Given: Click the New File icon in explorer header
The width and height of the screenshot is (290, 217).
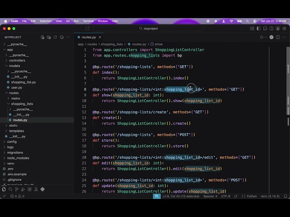Looking at the screenshot, I should pos(43,37).
